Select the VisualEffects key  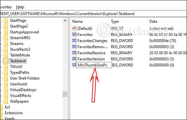(x=21, y=96)
